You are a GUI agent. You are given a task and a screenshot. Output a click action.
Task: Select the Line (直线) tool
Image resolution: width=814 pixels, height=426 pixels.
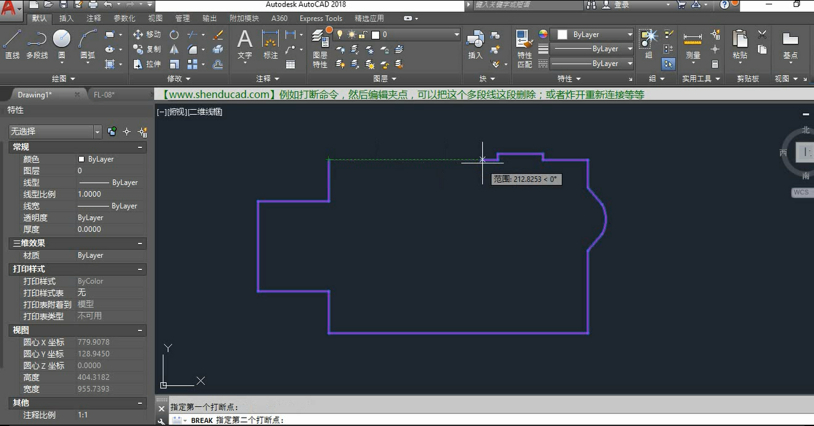tap(12, 45)
